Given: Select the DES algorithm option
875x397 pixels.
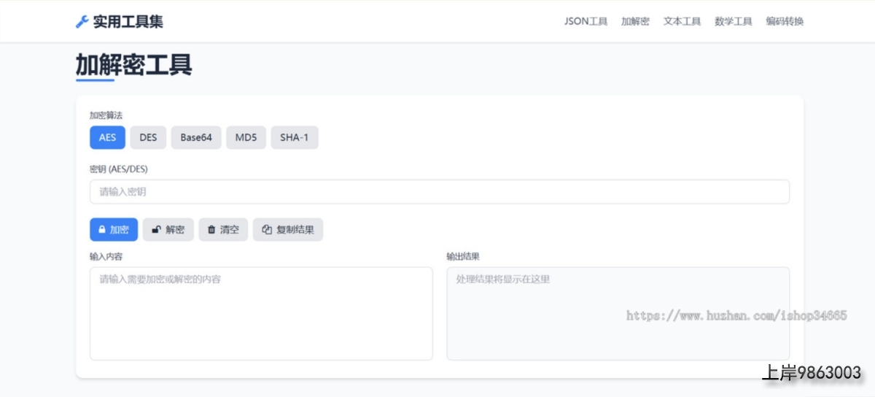Looking at the screenshot, I should pos(148,138).
